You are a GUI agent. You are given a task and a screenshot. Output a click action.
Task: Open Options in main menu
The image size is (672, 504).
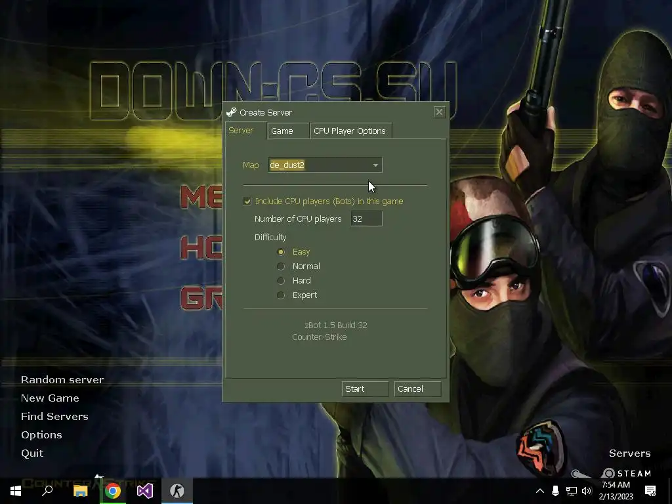click(41, 435)
